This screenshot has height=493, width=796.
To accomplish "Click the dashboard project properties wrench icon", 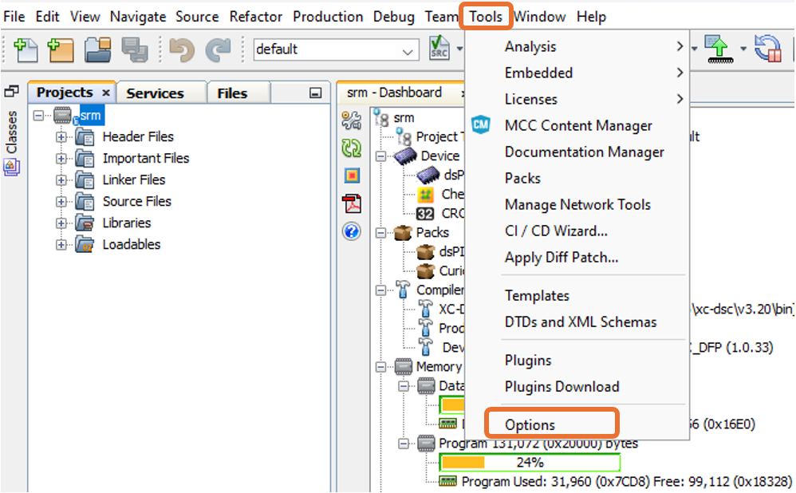I will [351, 120].
